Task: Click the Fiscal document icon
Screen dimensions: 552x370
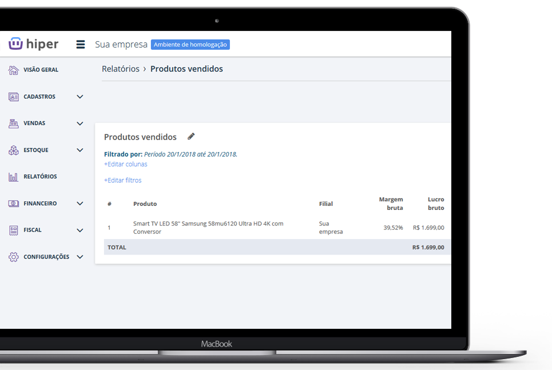Action: [14, 230]
